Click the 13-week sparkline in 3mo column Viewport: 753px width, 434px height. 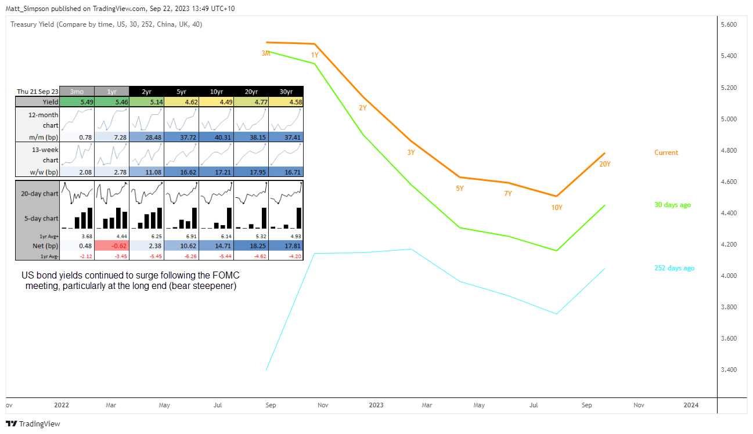point(77,155)
